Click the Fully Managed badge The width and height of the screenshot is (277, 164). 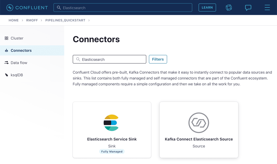click(112, 151)
